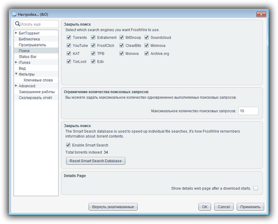Click the maximum search queries field
Image resolution: width=278 pixels, height=224 pixels.
(x=248, y=111)
